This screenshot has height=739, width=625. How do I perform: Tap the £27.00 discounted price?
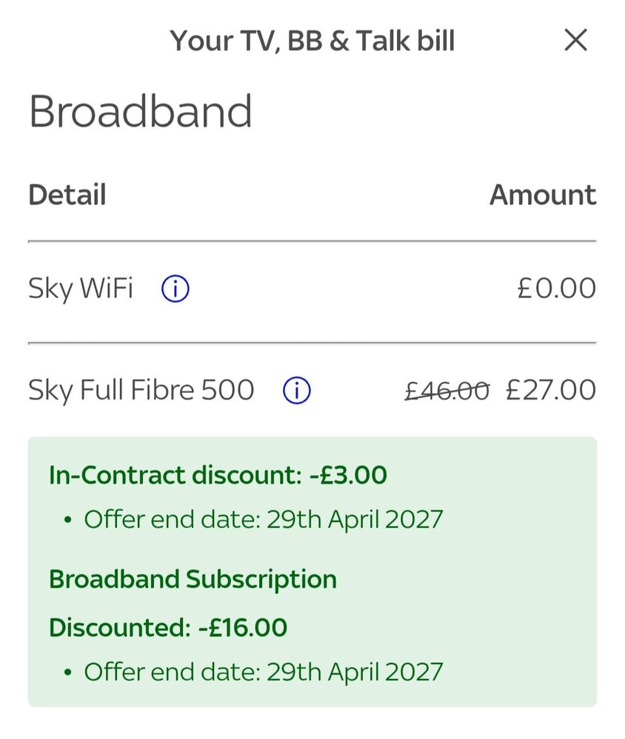pos(550,390)
